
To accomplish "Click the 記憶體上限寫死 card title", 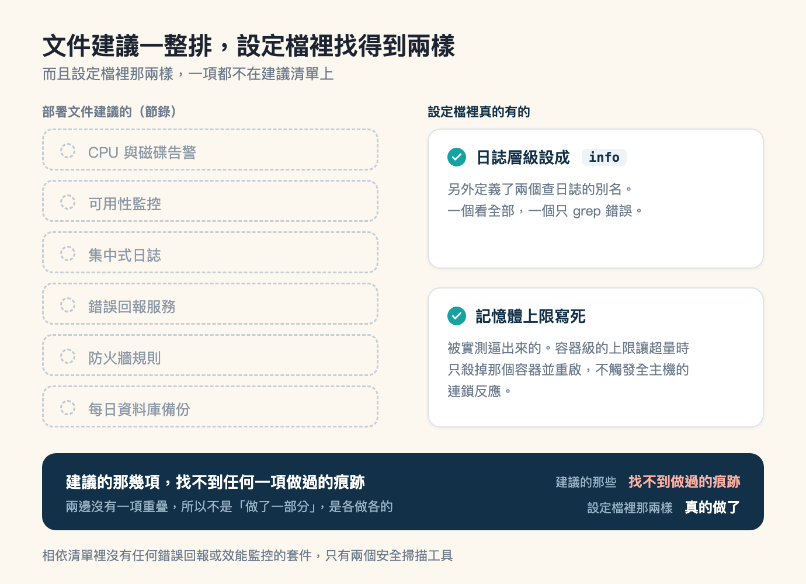I will 531,317.
